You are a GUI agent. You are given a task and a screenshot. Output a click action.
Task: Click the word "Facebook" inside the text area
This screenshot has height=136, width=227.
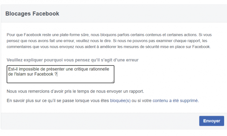point(44,74)
